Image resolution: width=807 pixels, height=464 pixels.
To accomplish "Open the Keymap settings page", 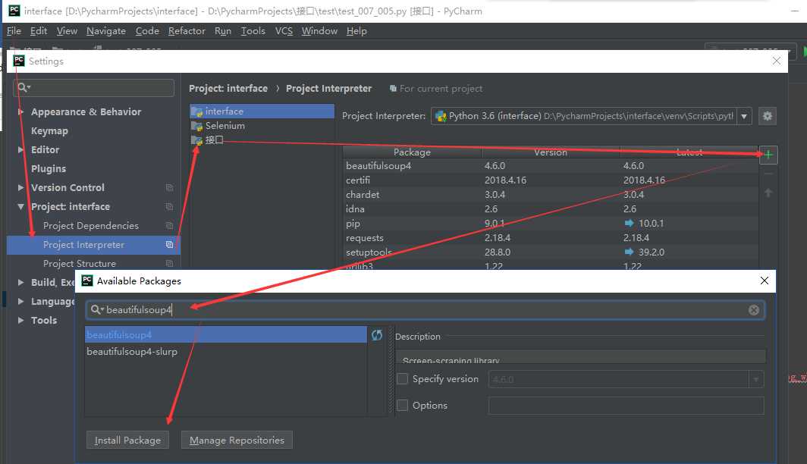I will click(49, 130).
